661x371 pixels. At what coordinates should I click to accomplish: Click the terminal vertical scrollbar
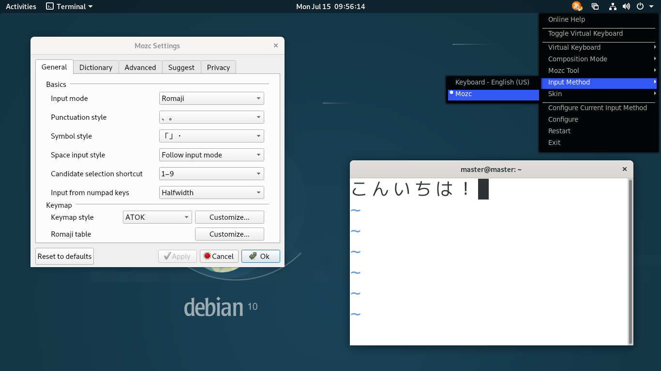631,261
